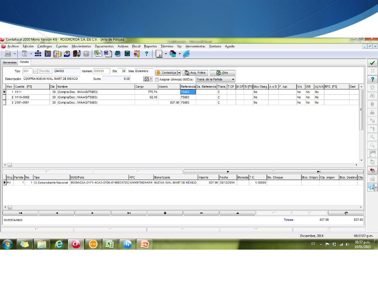This screenshot has height=283, width=378.
Task: Click the red building icon in toolbar
Action: click(76, 54)
